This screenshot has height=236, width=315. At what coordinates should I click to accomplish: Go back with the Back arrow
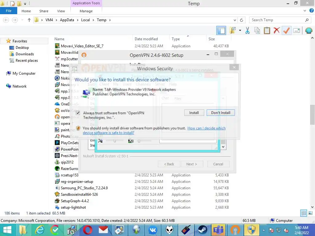click(x=6, y=20)
